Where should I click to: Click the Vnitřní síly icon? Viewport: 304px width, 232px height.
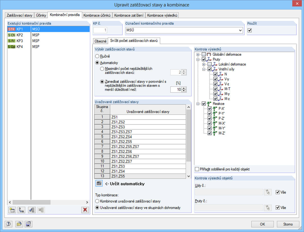coord(215,69)
